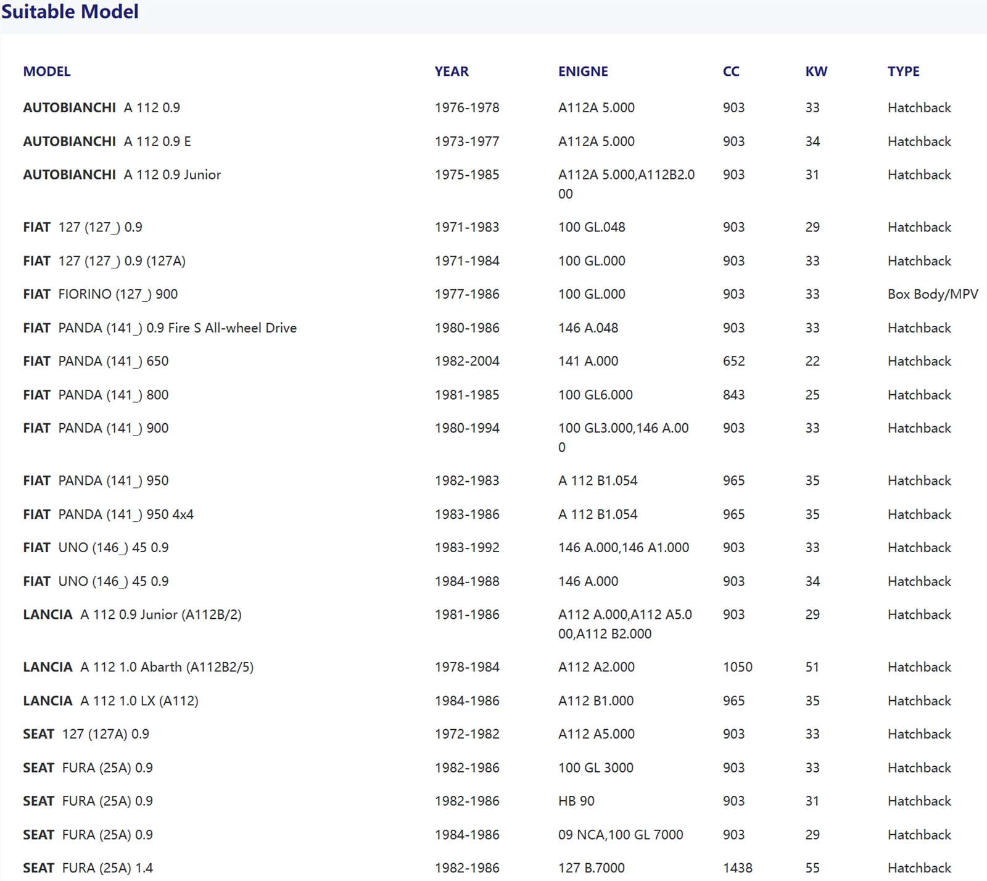The image size is (987, 881).
Task: Click model FIAT PANDA (141_) 900
Action: [x=96, y=428]
